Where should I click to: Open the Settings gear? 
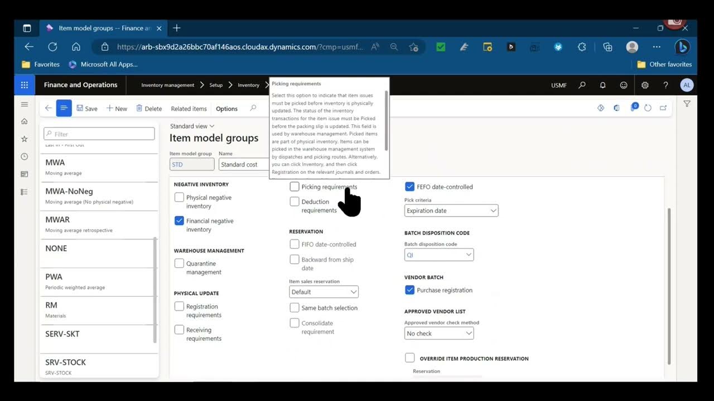coord(645,85)
